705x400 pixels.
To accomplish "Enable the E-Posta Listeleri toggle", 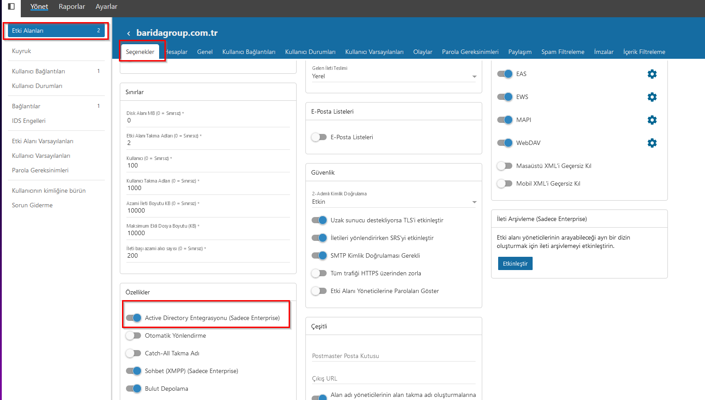I will (x=318, y=137).
